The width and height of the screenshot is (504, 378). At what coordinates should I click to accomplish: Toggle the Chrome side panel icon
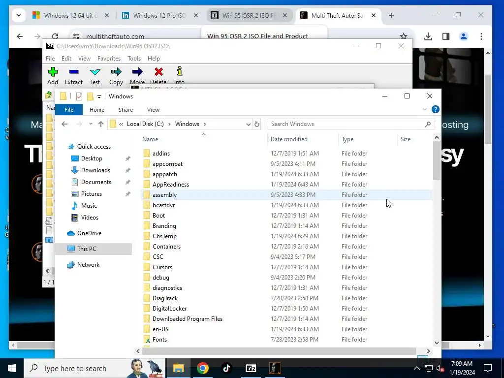[446, 36]
